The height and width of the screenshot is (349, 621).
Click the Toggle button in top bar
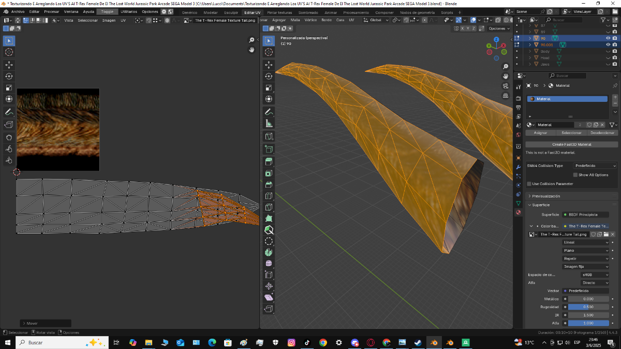point(107,11)
